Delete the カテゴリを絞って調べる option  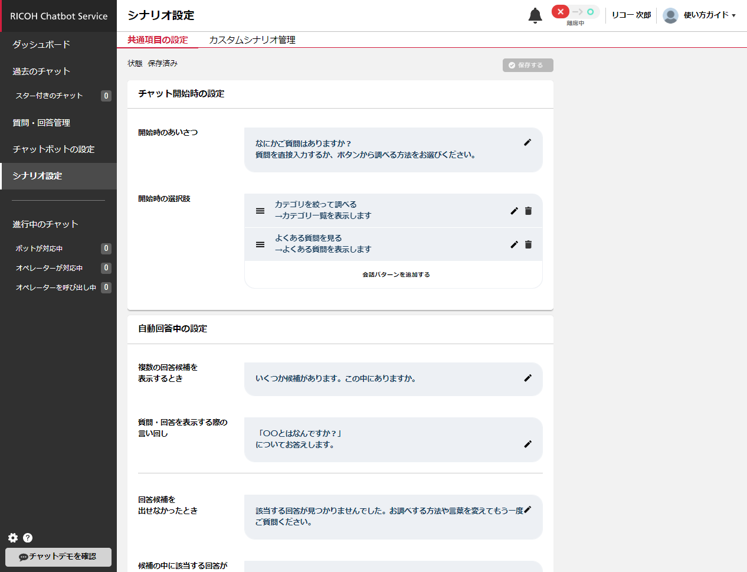pyautogui.click(x=528, y=211)
